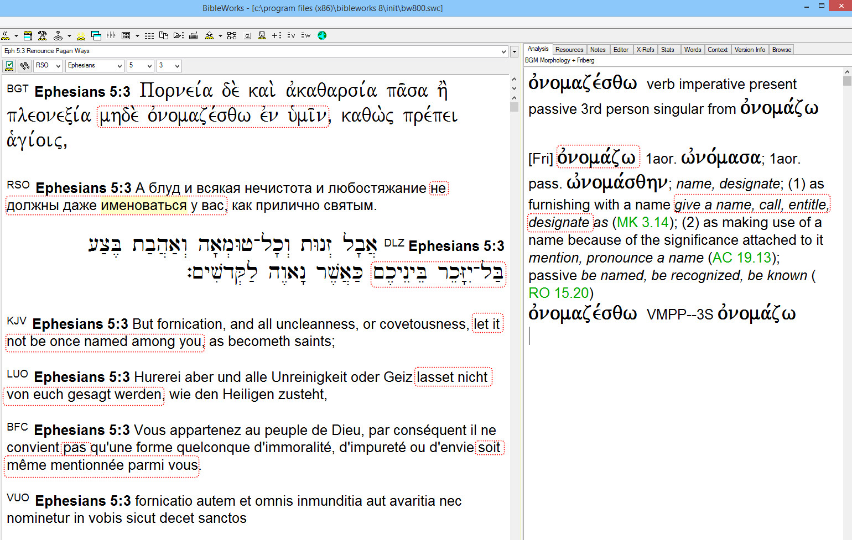Expand the command line history dropdown arrow

pyautogui.click(x=503, y=51)
